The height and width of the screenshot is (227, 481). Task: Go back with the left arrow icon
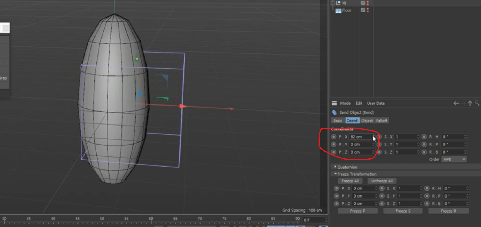point(456,103)
